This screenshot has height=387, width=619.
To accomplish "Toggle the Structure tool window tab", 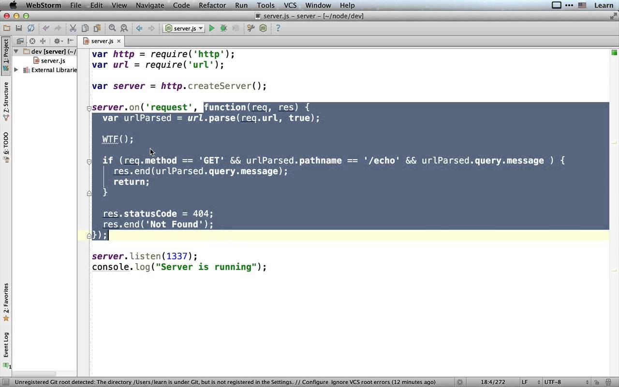I will click(x=6, y=101).
